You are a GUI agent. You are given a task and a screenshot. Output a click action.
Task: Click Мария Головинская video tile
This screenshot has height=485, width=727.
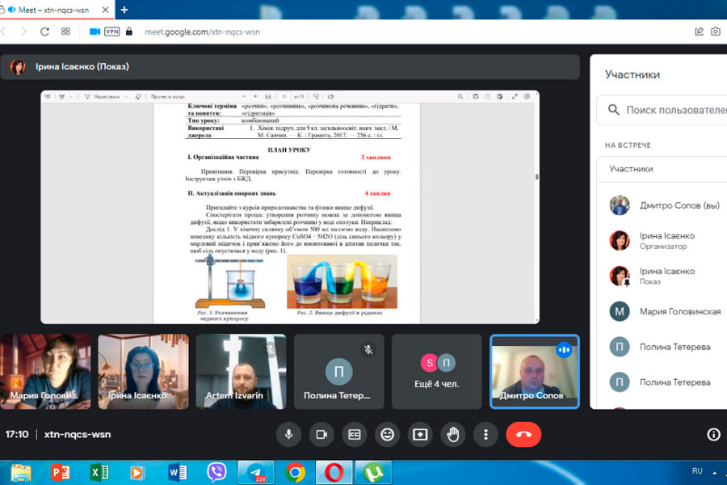coord(45,371)
